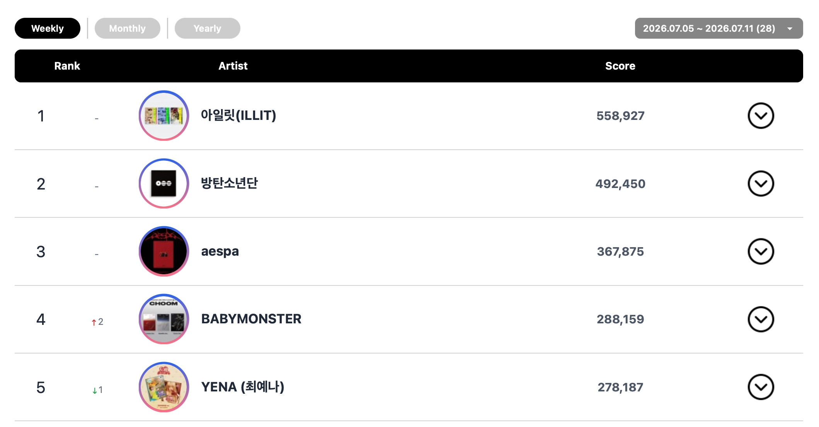
Task: Open the week date range dropdown
Action: tap(719, 28)
